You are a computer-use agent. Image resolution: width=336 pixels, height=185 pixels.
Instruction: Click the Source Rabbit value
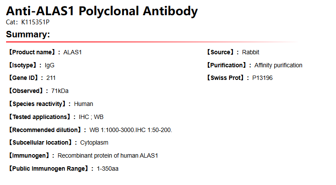coord(250,53)
